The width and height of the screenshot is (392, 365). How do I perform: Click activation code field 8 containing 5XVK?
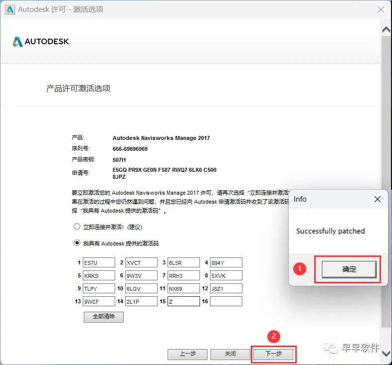click(226, 276)
